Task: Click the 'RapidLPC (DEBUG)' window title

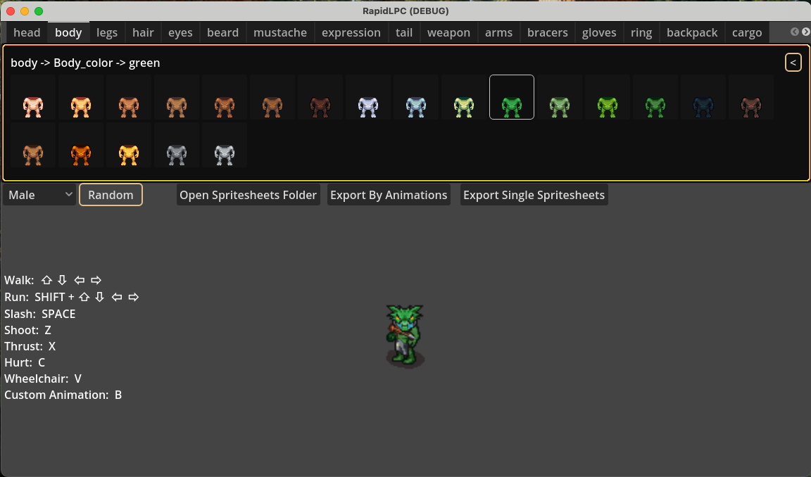Action: click(x=405, y=11)
